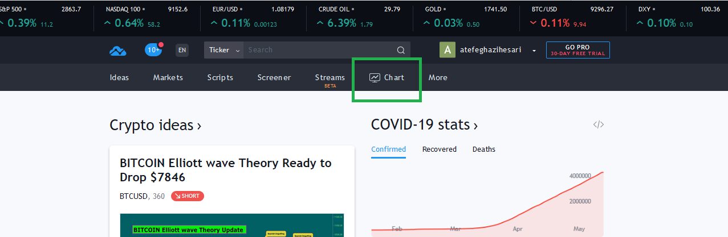Viewport: 728px width, 237px height.
Task: Click the magnifier search icon
Action: 401,50
